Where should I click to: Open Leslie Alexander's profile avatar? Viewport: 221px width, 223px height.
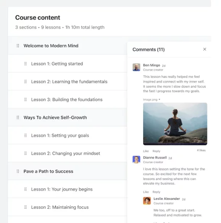(x=147, y=201)
